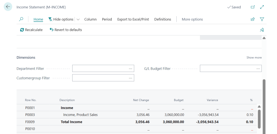Image resolution: width=277 pixels, height=134 pixels.
Task: Click Budget 3,060,000.00 for Product Sales
Action: (174, 115)
